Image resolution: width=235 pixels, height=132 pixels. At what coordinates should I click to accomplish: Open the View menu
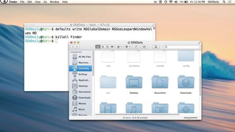coord(37,2)
